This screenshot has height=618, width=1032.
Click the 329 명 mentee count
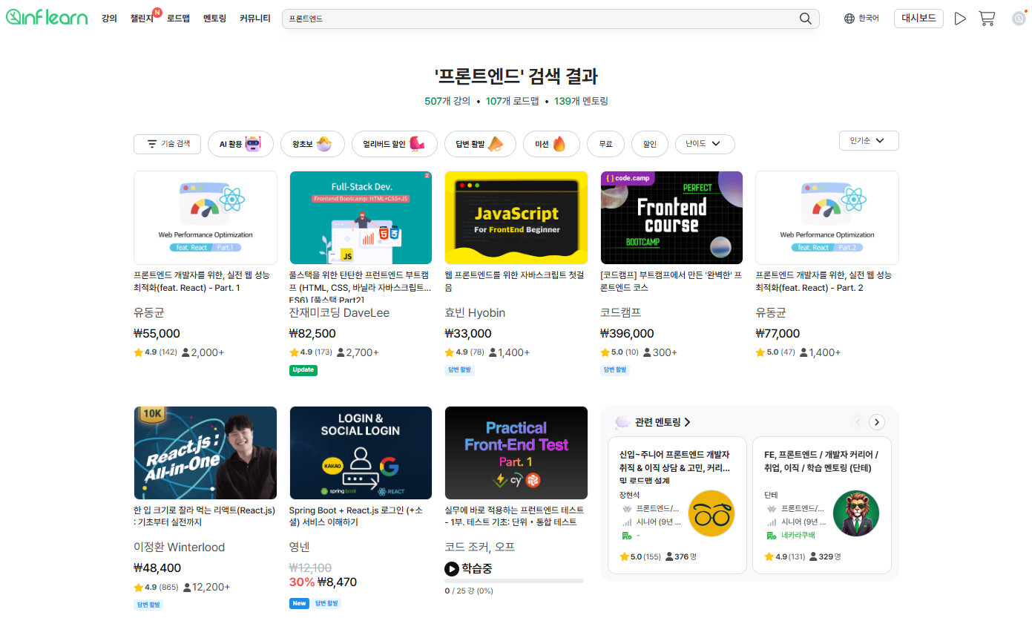826,556
